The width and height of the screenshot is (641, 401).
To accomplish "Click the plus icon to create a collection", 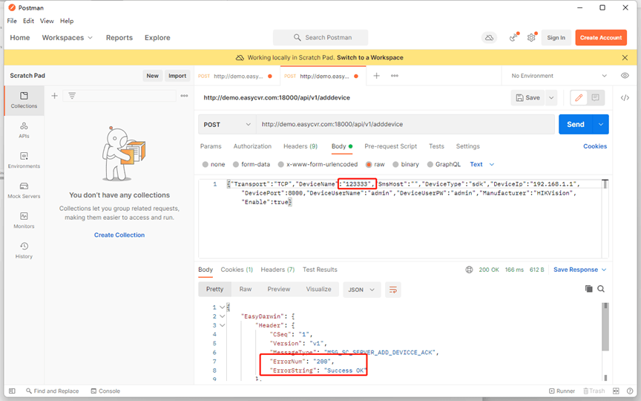I will click(x=54, y=96).
